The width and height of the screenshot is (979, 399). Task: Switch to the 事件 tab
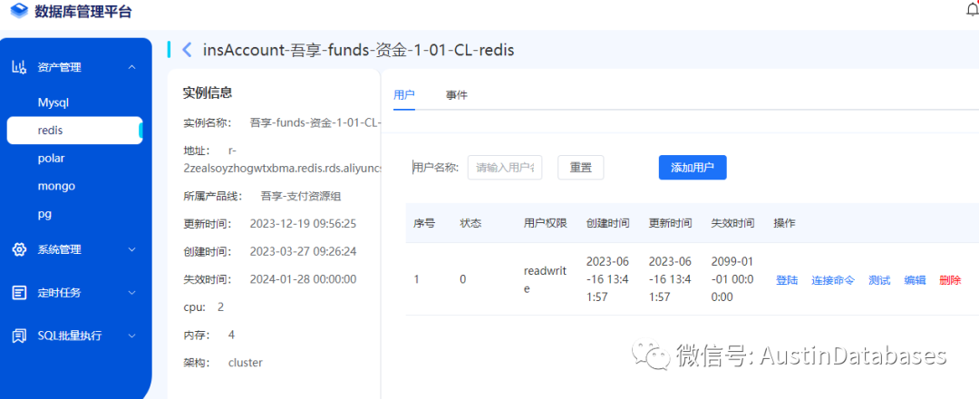pyautogui.click(x=456, y=95)
